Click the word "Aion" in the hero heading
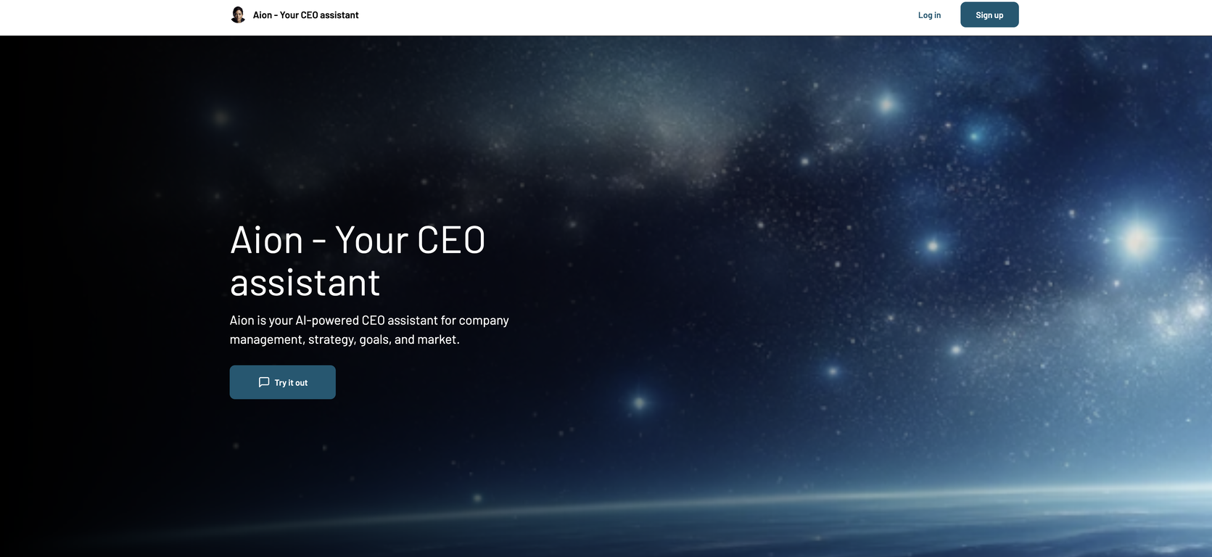This screenshot has width=1212, height=557. 266,240
